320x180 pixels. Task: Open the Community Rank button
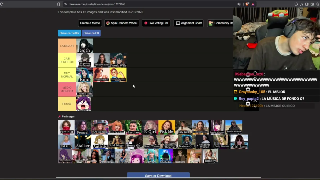220,23
